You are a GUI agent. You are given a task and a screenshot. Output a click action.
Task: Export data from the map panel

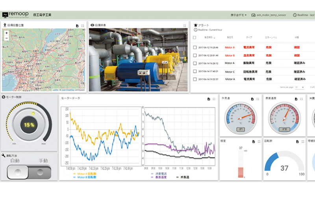point(77,26)
